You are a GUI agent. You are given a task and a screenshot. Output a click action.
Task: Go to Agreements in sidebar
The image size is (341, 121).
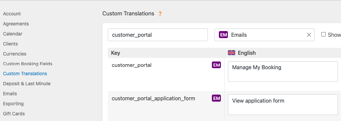[16, 24]
